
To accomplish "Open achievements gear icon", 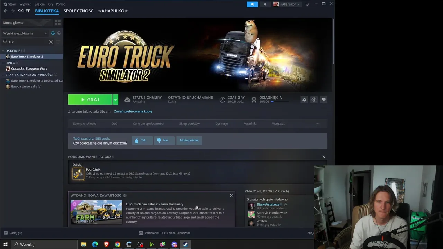I will pyautogui.click(x=254, y=100).
